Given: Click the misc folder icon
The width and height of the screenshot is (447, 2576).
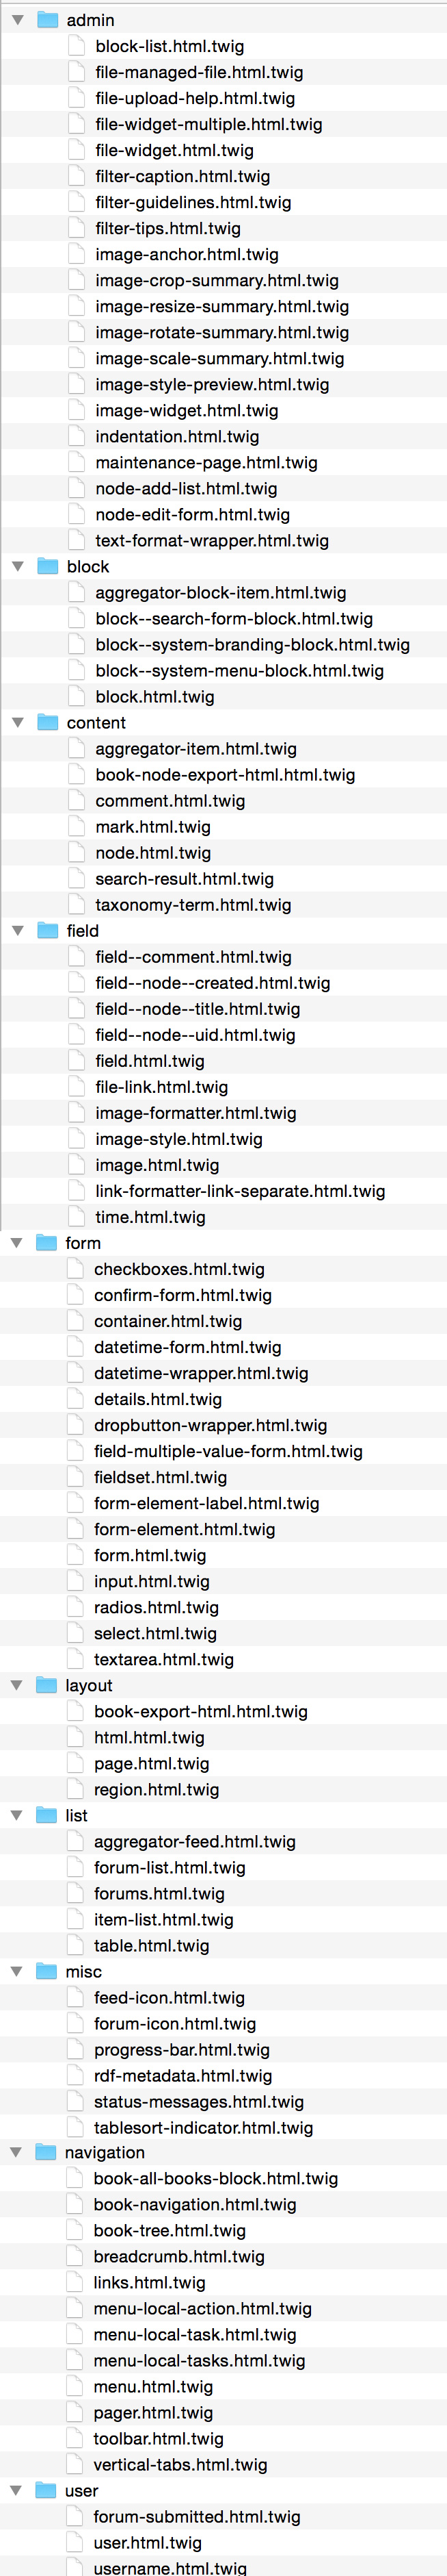Looking at the screenshot, I should 47,1971.
